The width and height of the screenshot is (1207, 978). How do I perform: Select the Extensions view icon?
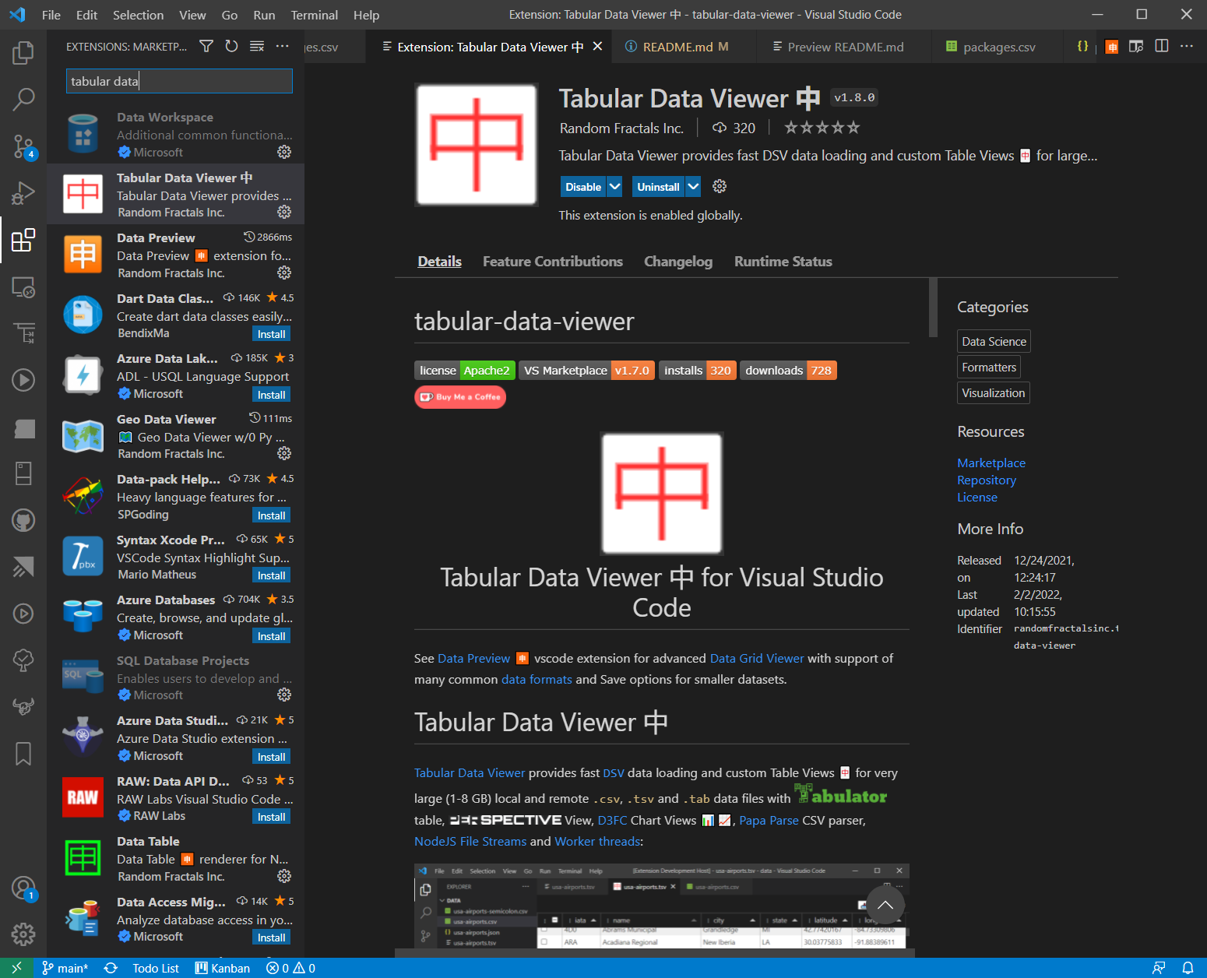pyautogui.click(x=23, y=240)
